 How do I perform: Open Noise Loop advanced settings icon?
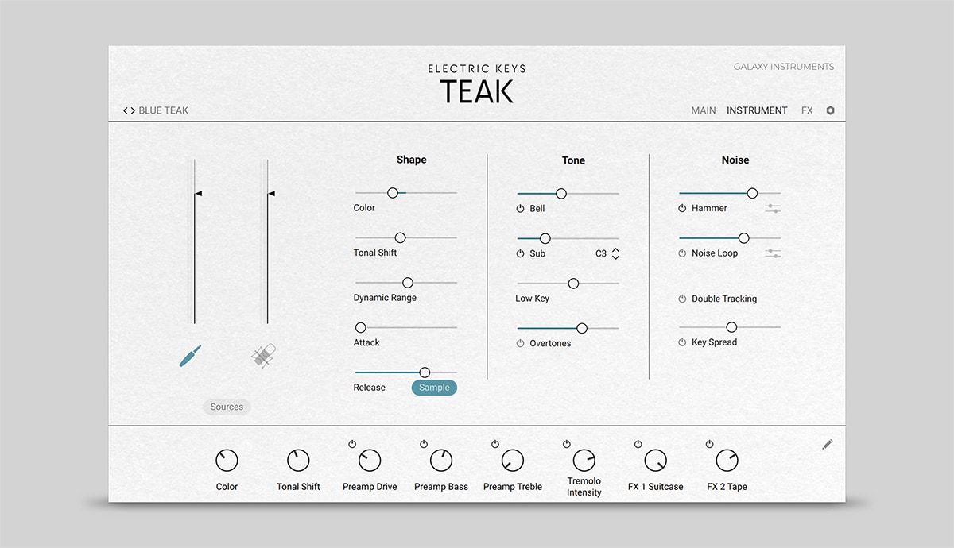tap(773, 253)
